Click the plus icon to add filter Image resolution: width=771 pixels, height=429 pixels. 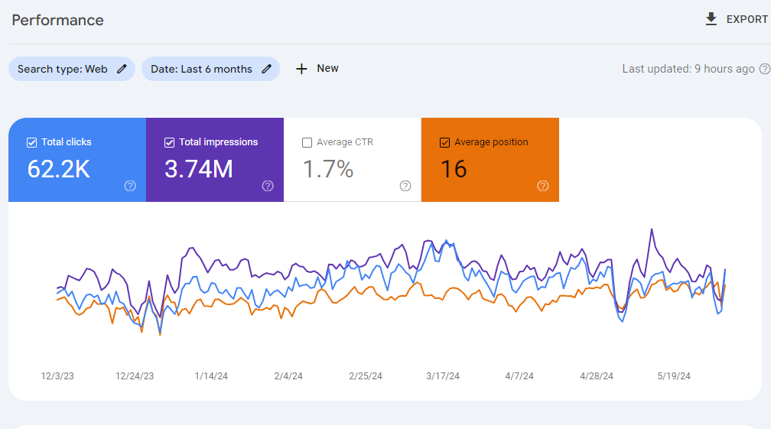(301, 69)
